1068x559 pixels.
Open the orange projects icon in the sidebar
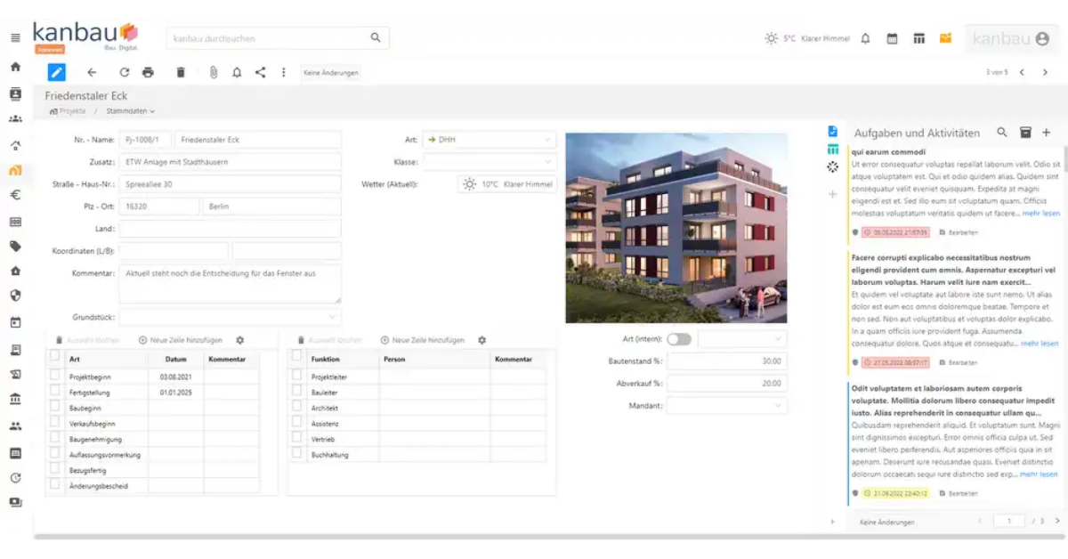tap(15, 170)
